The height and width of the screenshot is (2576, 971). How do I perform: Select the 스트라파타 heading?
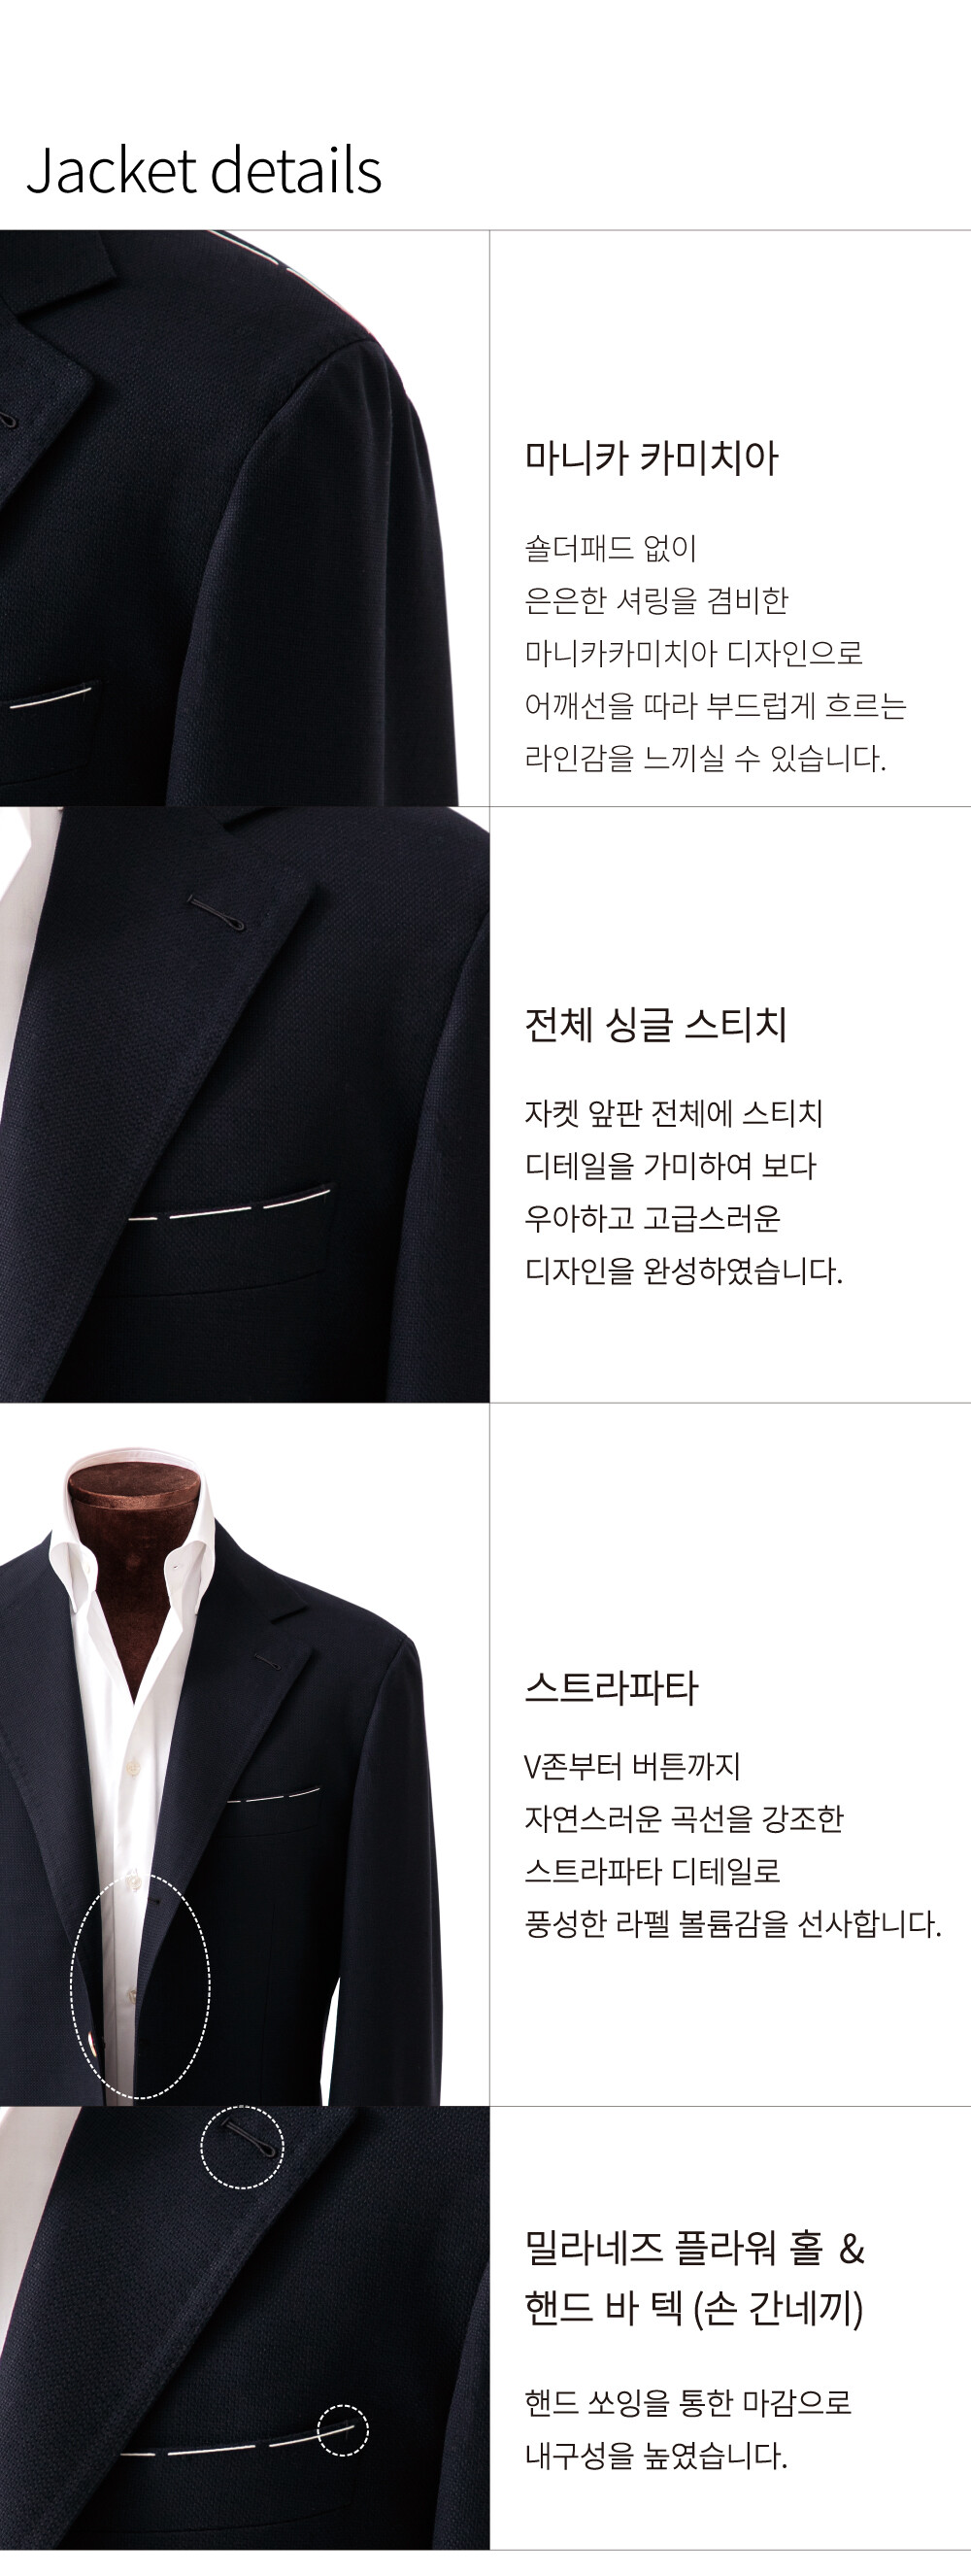pyautogui.click(x=612, y=1688)
